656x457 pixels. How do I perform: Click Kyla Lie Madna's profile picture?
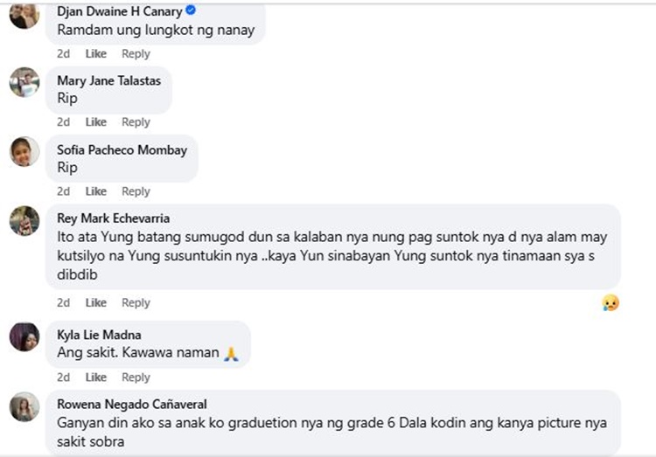24,336
